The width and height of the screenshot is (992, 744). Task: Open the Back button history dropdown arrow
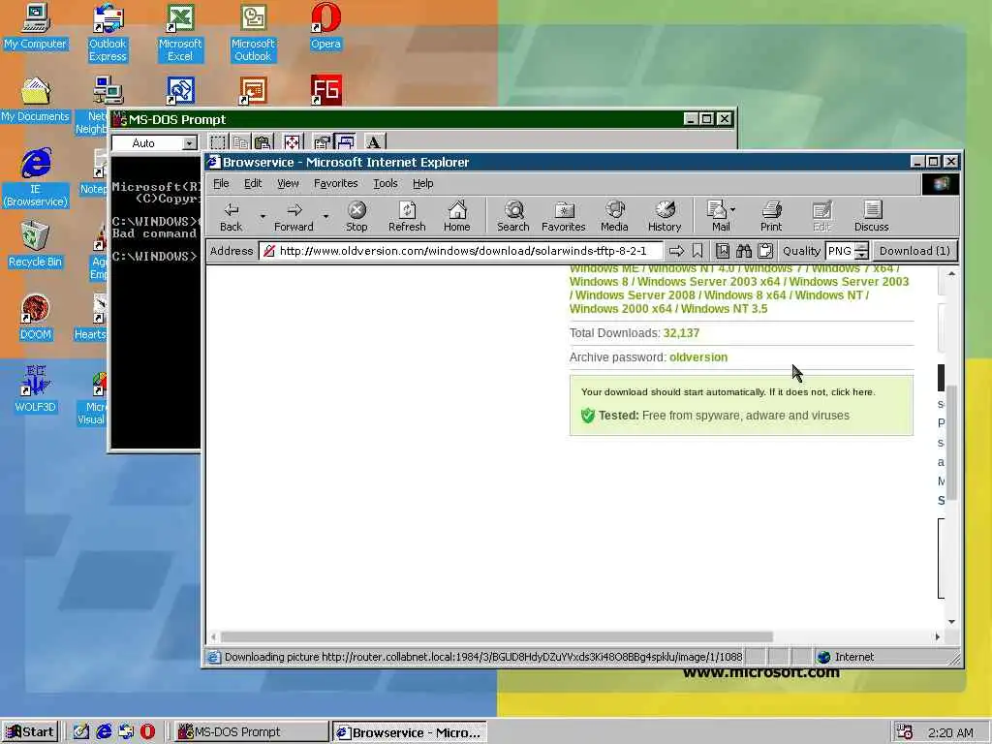263,216
